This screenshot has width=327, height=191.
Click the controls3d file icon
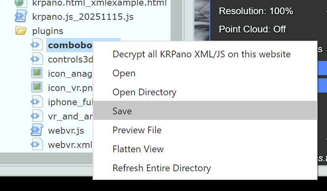pyautogui.click(x=36, y=59)
